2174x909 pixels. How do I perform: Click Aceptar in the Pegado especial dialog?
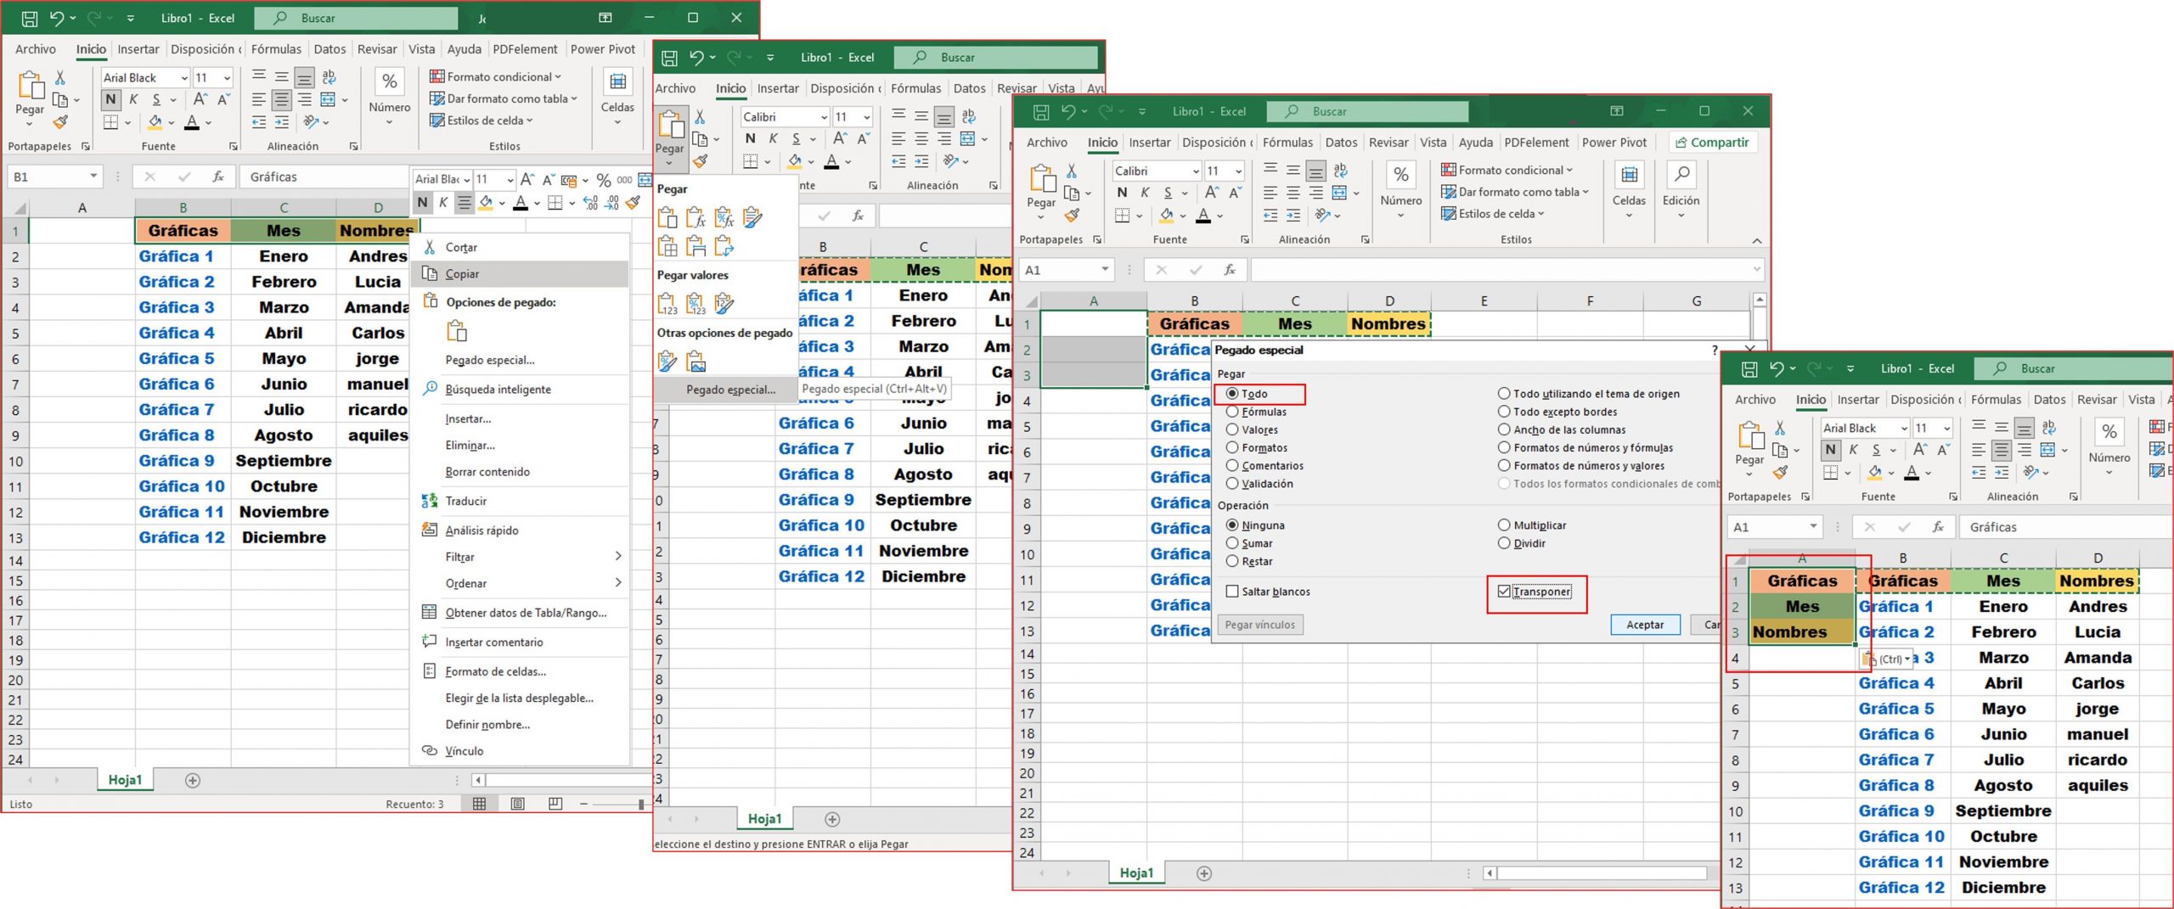pyautogui.click(x=1645, y=624)
